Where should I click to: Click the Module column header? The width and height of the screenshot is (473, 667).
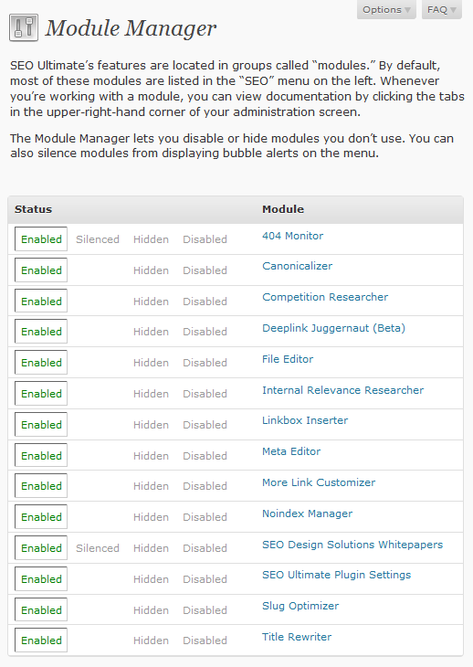pyautogui.click(x=283, y=209)
